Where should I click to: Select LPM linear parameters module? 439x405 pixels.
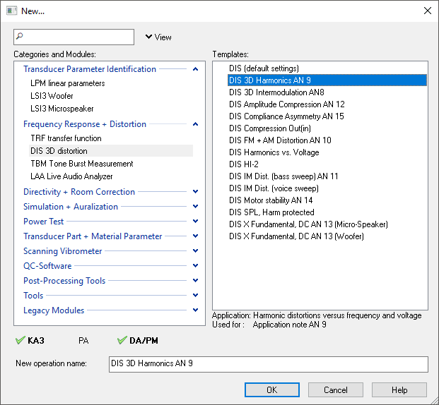(67, 83)
